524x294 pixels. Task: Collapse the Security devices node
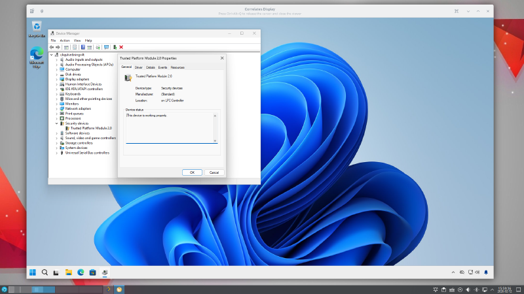point(56,123)
